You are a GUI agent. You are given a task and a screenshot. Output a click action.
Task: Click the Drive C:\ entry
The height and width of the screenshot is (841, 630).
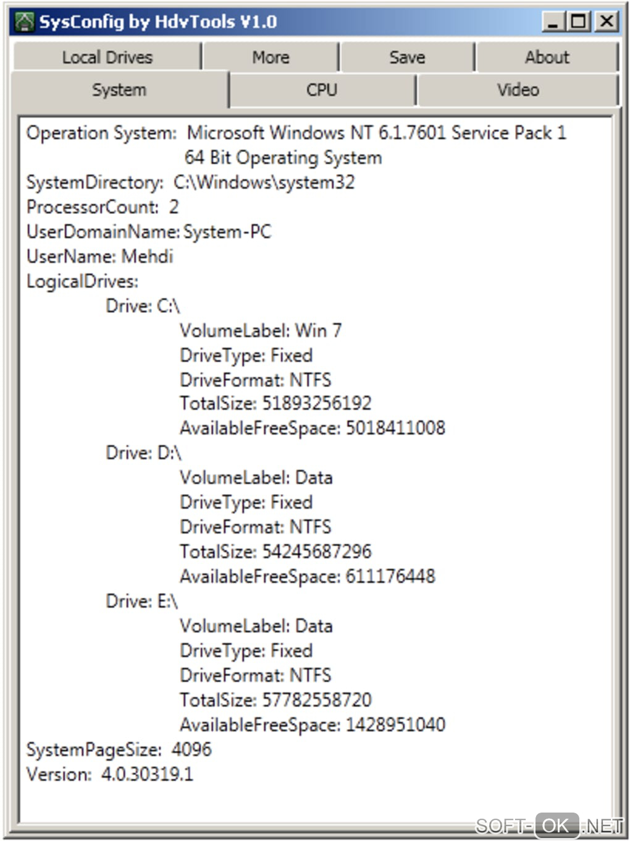[143, 306]
